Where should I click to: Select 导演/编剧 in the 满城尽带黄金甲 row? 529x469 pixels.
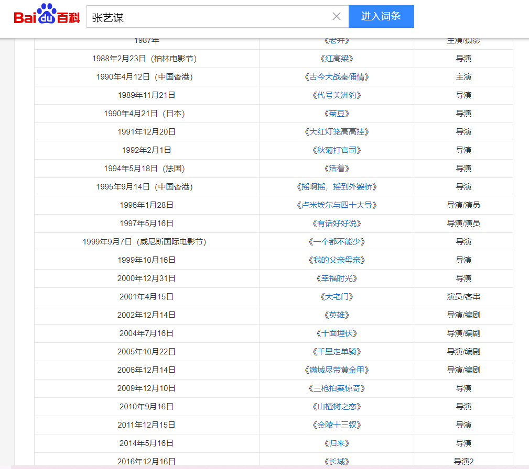tap(463, 370)
